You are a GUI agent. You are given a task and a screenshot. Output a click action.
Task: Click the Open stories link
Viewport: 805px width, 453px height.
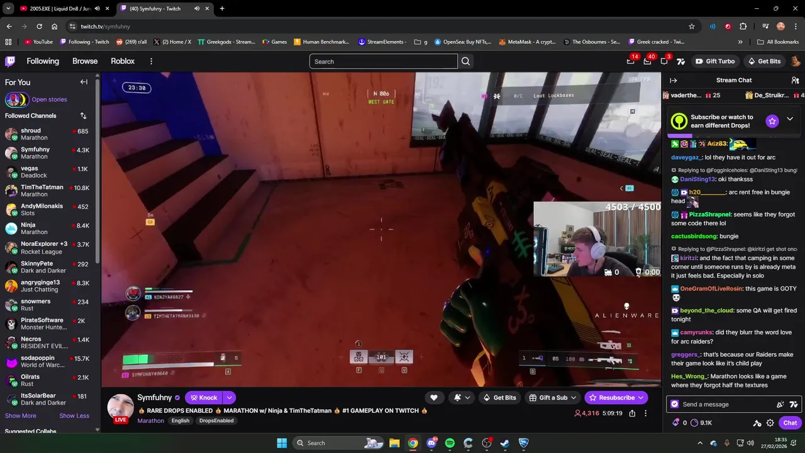[49, 99]
